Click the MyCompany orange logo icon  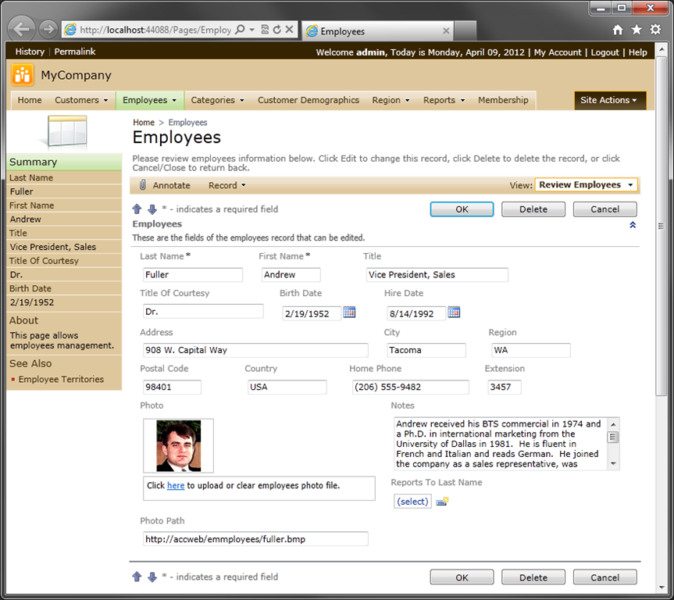(x=23, y=75)
